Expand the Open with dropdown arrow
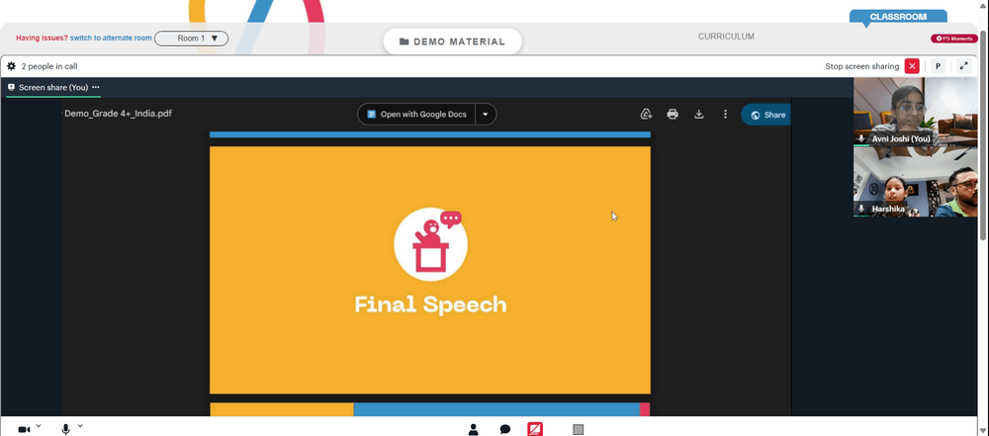The image size is (989, 436). (486, 115)
